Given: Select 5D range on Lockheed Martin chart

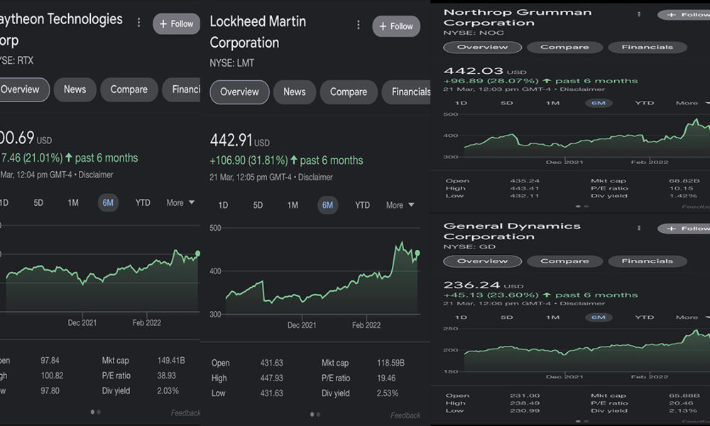Looking at the screenshot, I should pyautogui.click(x=258, y=205).
